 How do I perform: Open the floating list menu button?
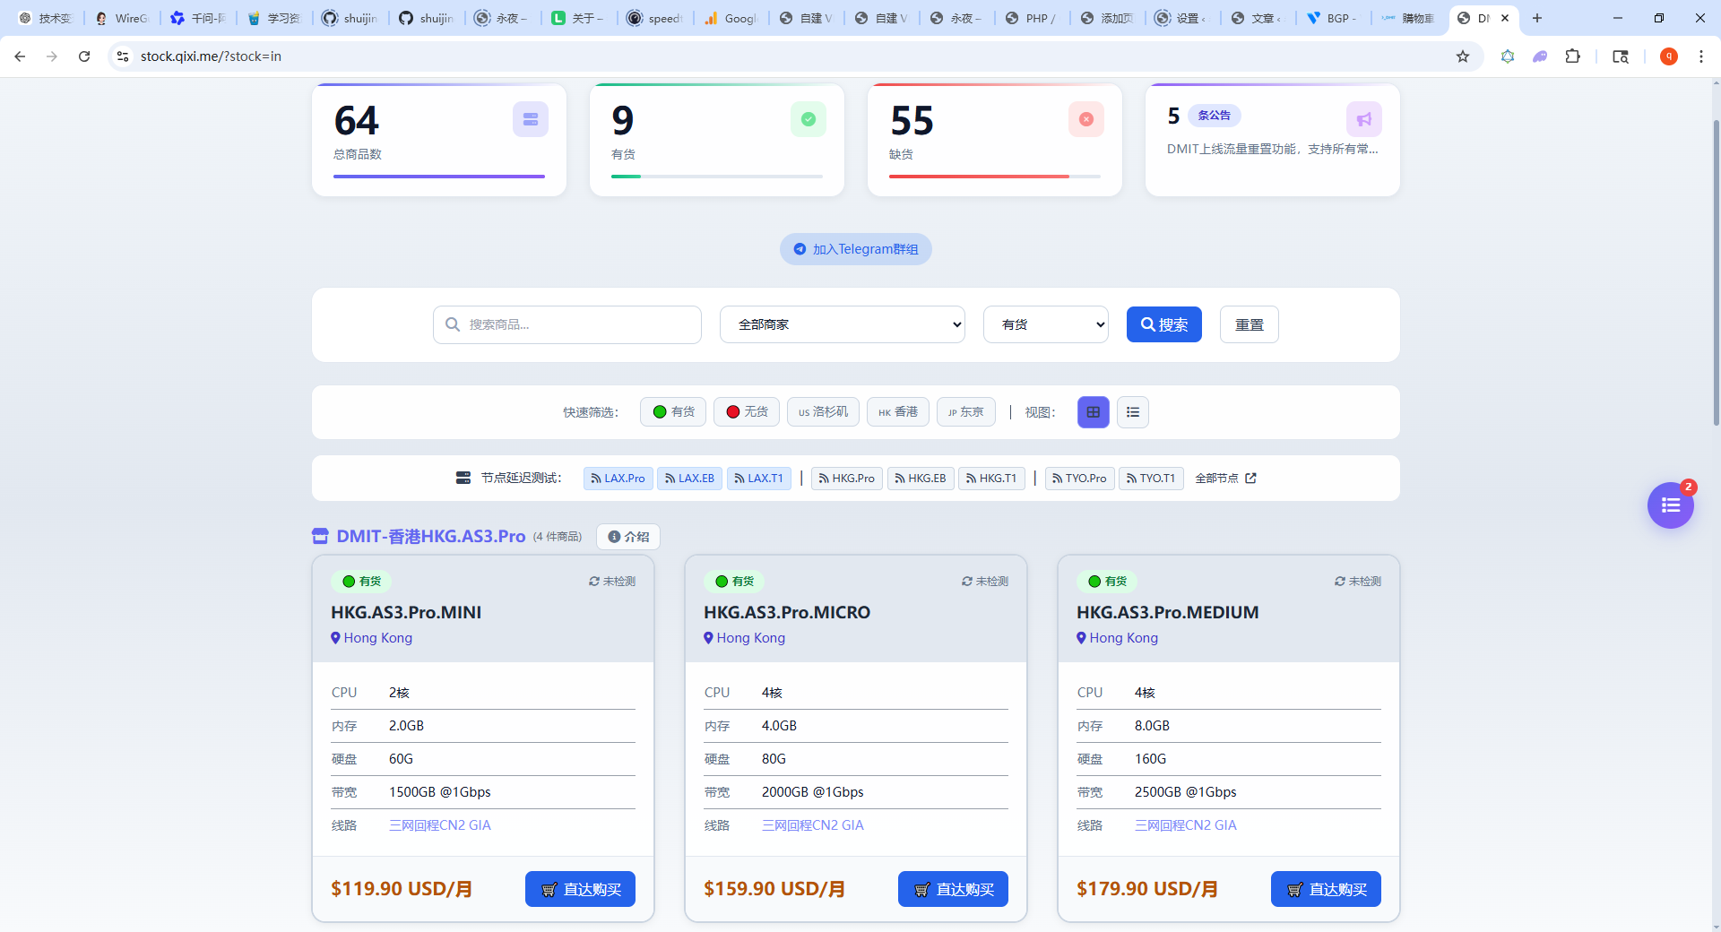pos(1671,505)
